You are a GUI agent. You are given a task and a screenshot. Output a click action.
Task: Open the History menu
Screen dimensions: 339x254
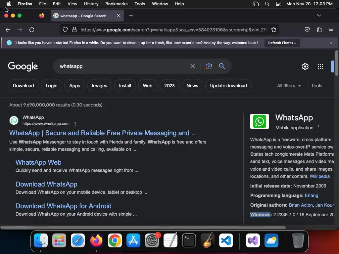(91, 4)
